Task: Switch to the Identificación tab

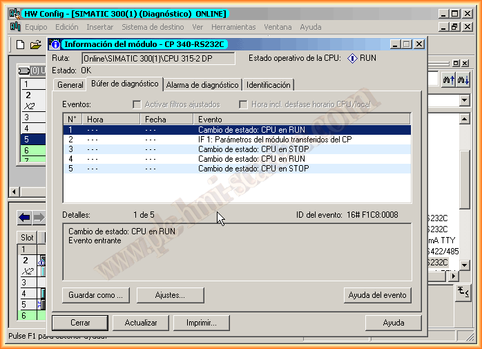Action: 269,85
